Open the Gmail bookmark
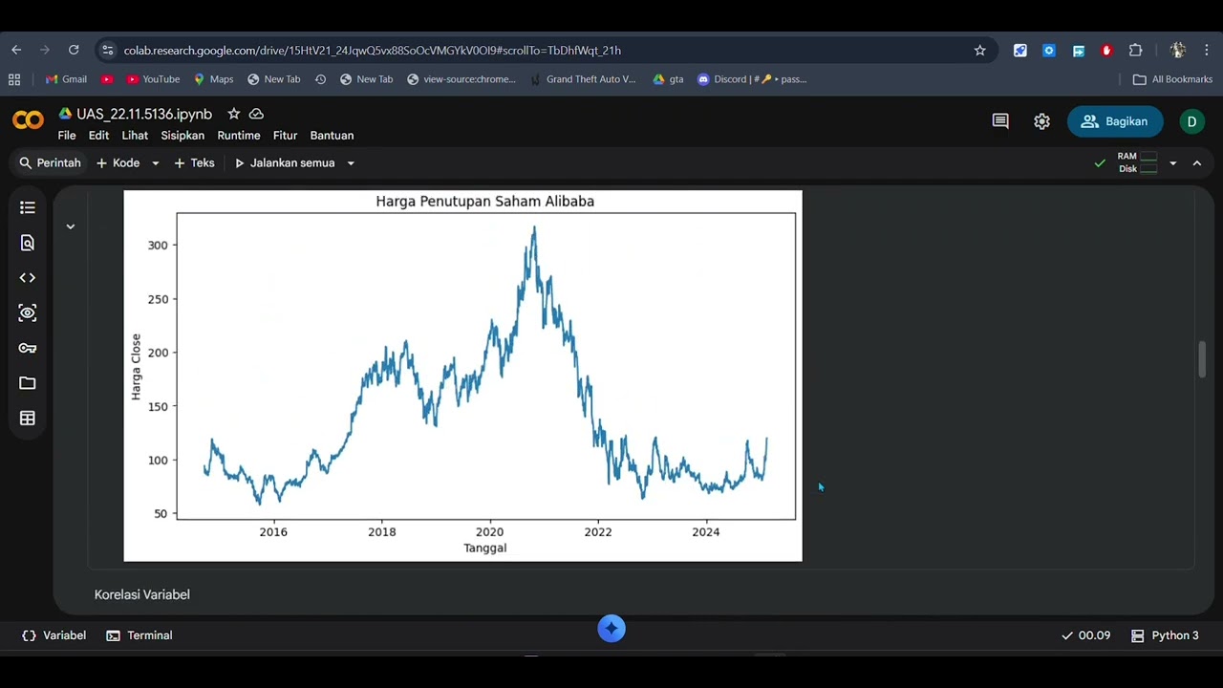1223x688 pixels. tap(66, 79)
